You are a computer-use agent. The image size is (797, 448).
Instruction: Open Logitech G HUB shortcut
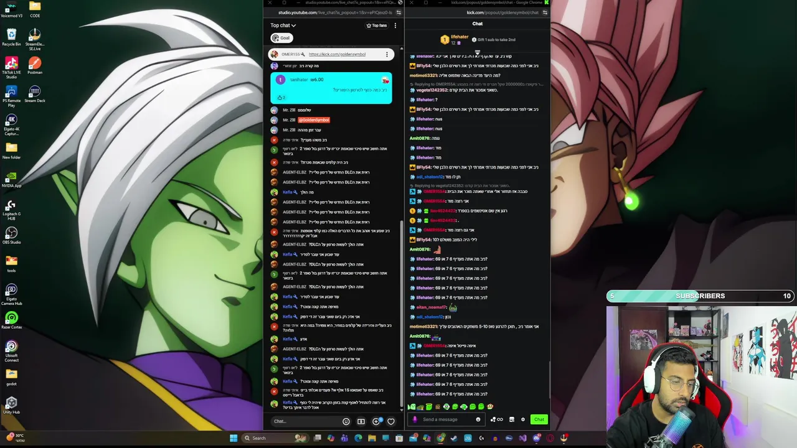[x=11, y=208]
